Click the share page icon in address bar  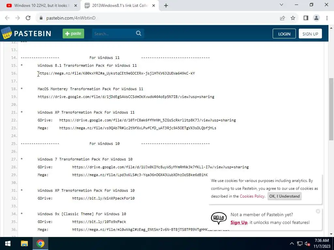pos(282,18)
